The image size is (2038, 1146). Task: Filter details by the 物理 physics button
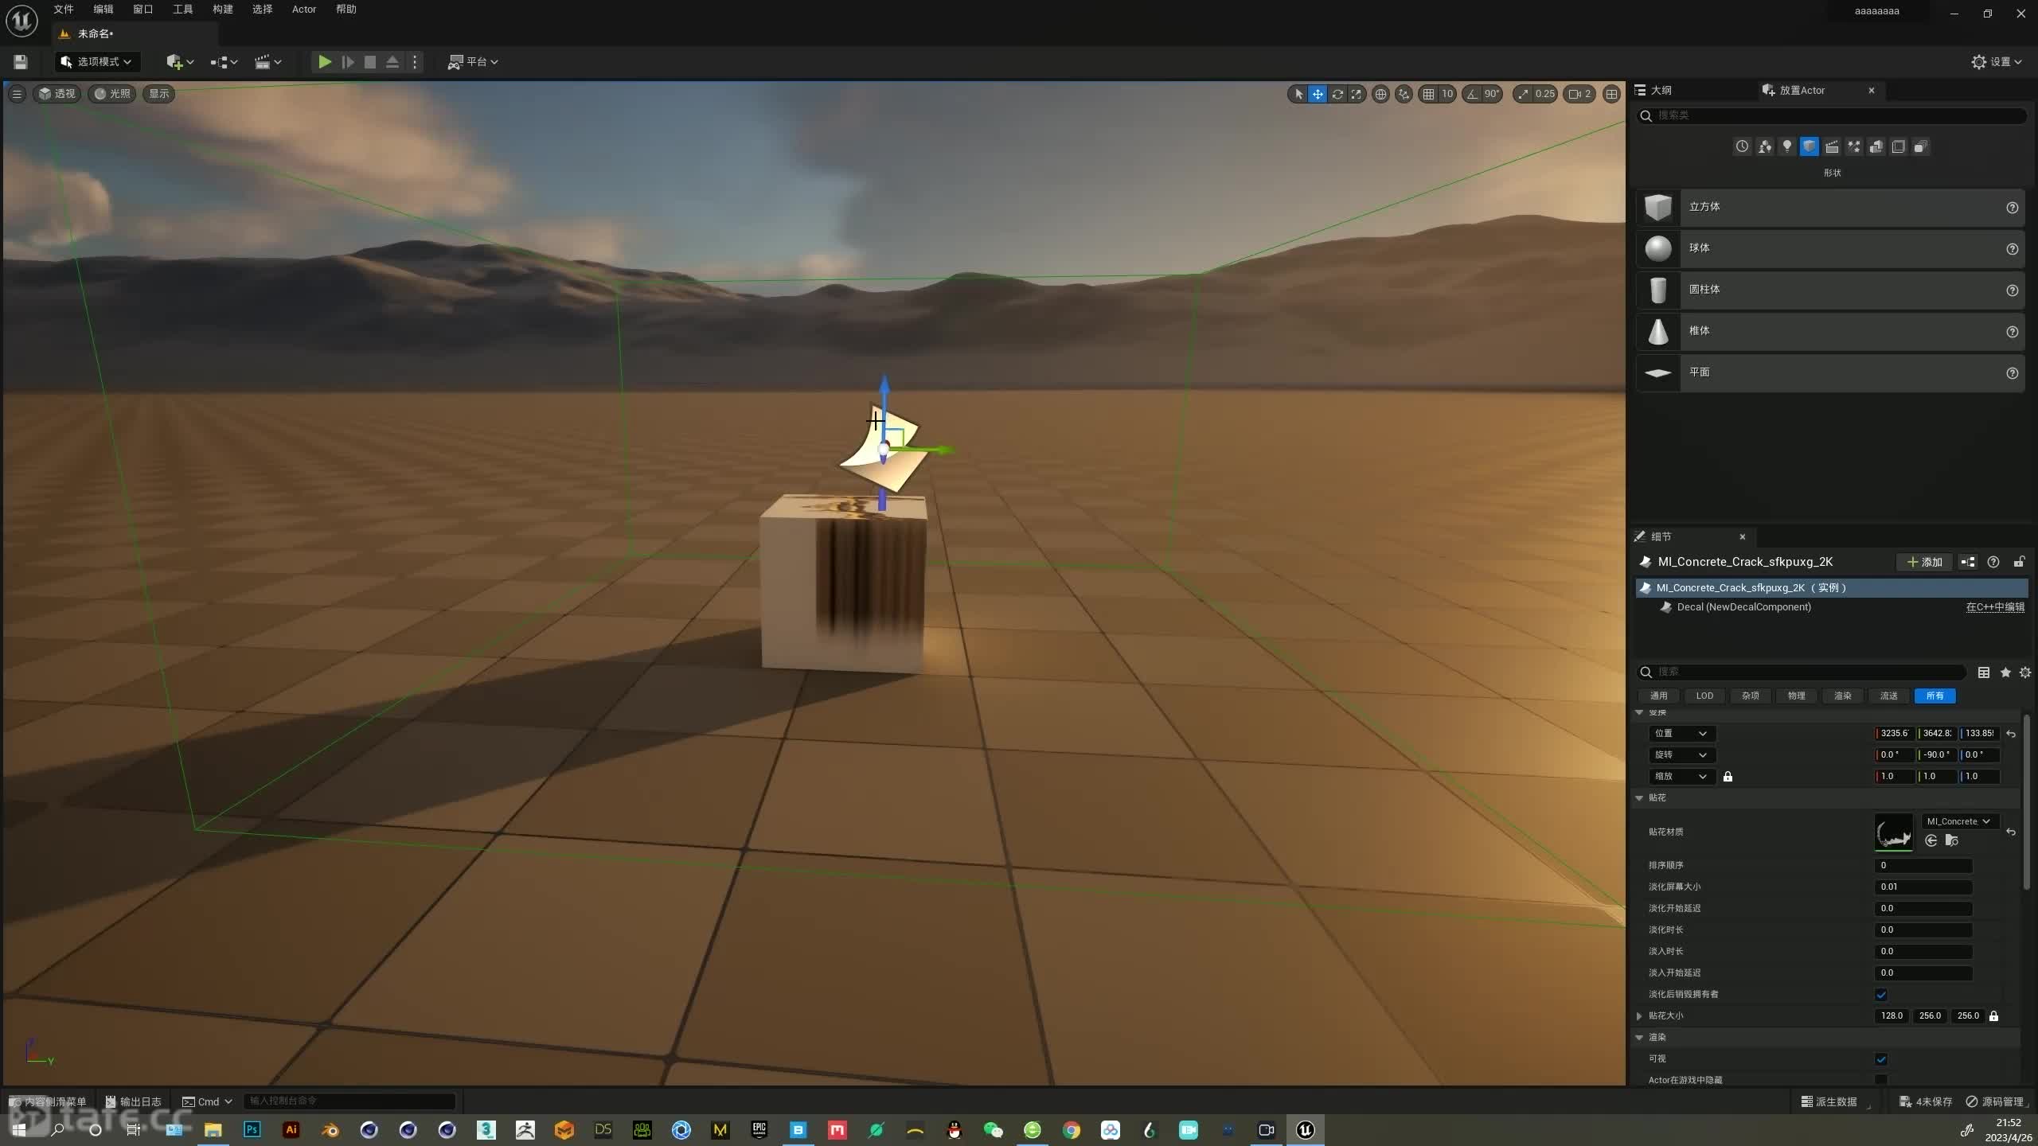point(1797,696)
